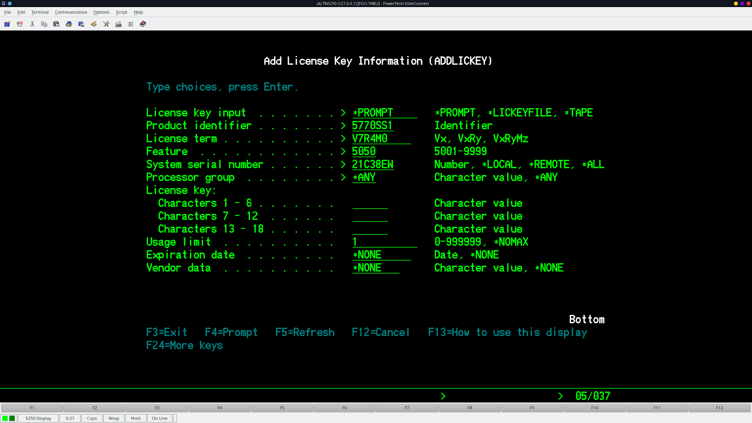Click the save session icon with red arrow
The width and height of the screenshot is (752, 423).
[94, 24]
